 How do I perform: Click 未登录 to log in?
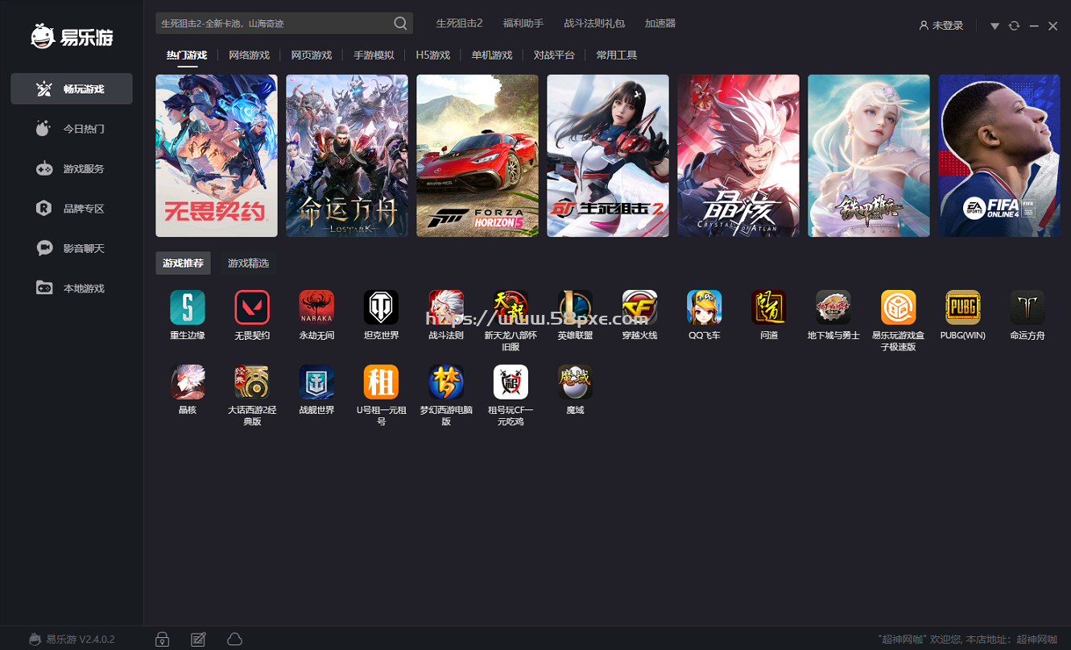(x=941, y=26)
